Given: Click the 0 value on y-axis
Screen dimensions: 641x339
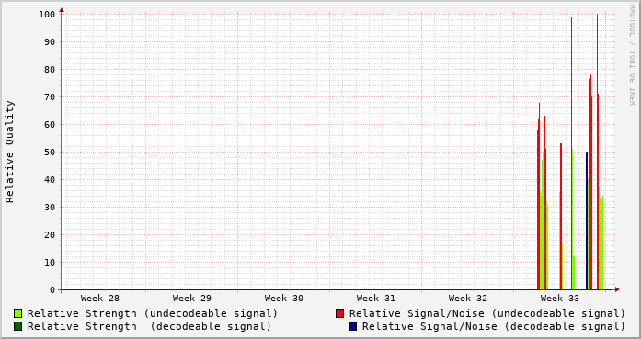Looking at the screenshot, I should [x=52, y=290].
